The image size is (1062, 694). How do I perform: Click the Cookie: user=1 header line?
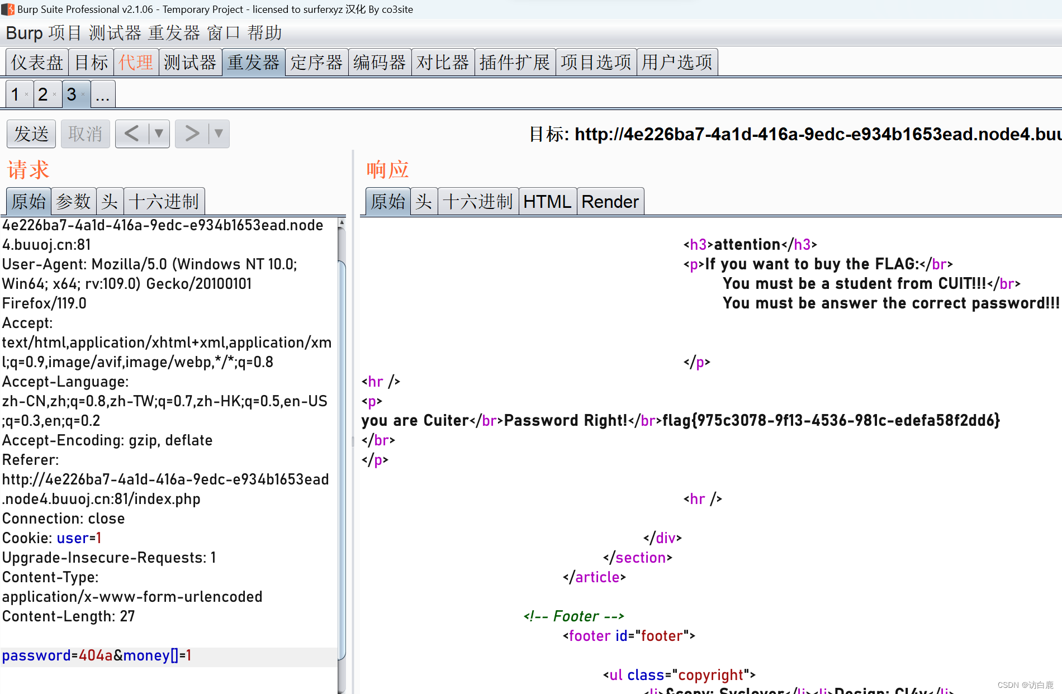coord(51,538)
